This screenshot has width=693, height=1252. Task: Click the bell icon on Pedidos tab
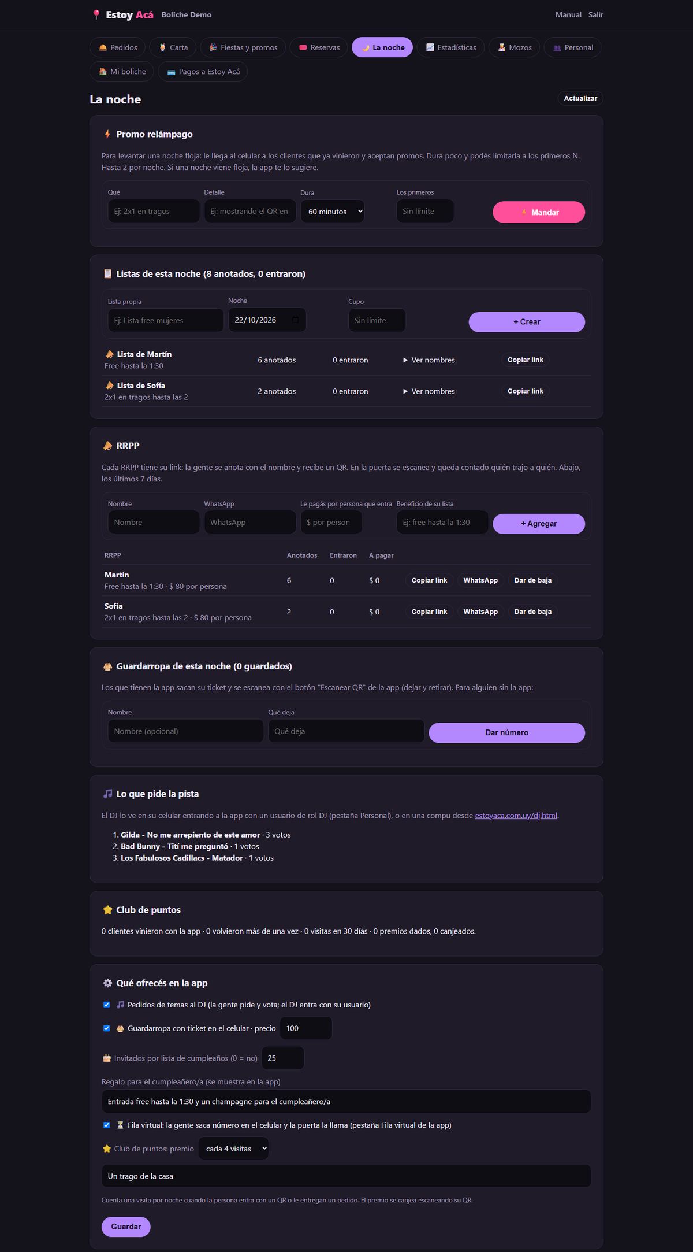pyautogui.click(x=103, y=47)
